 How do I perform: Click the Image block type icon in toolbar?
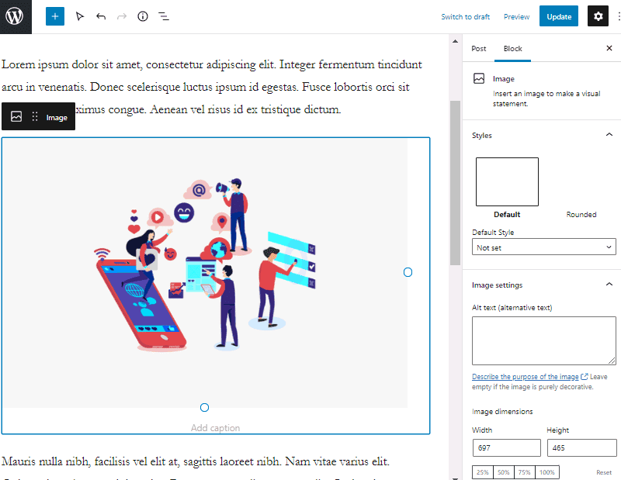click(x=16, y=117)
